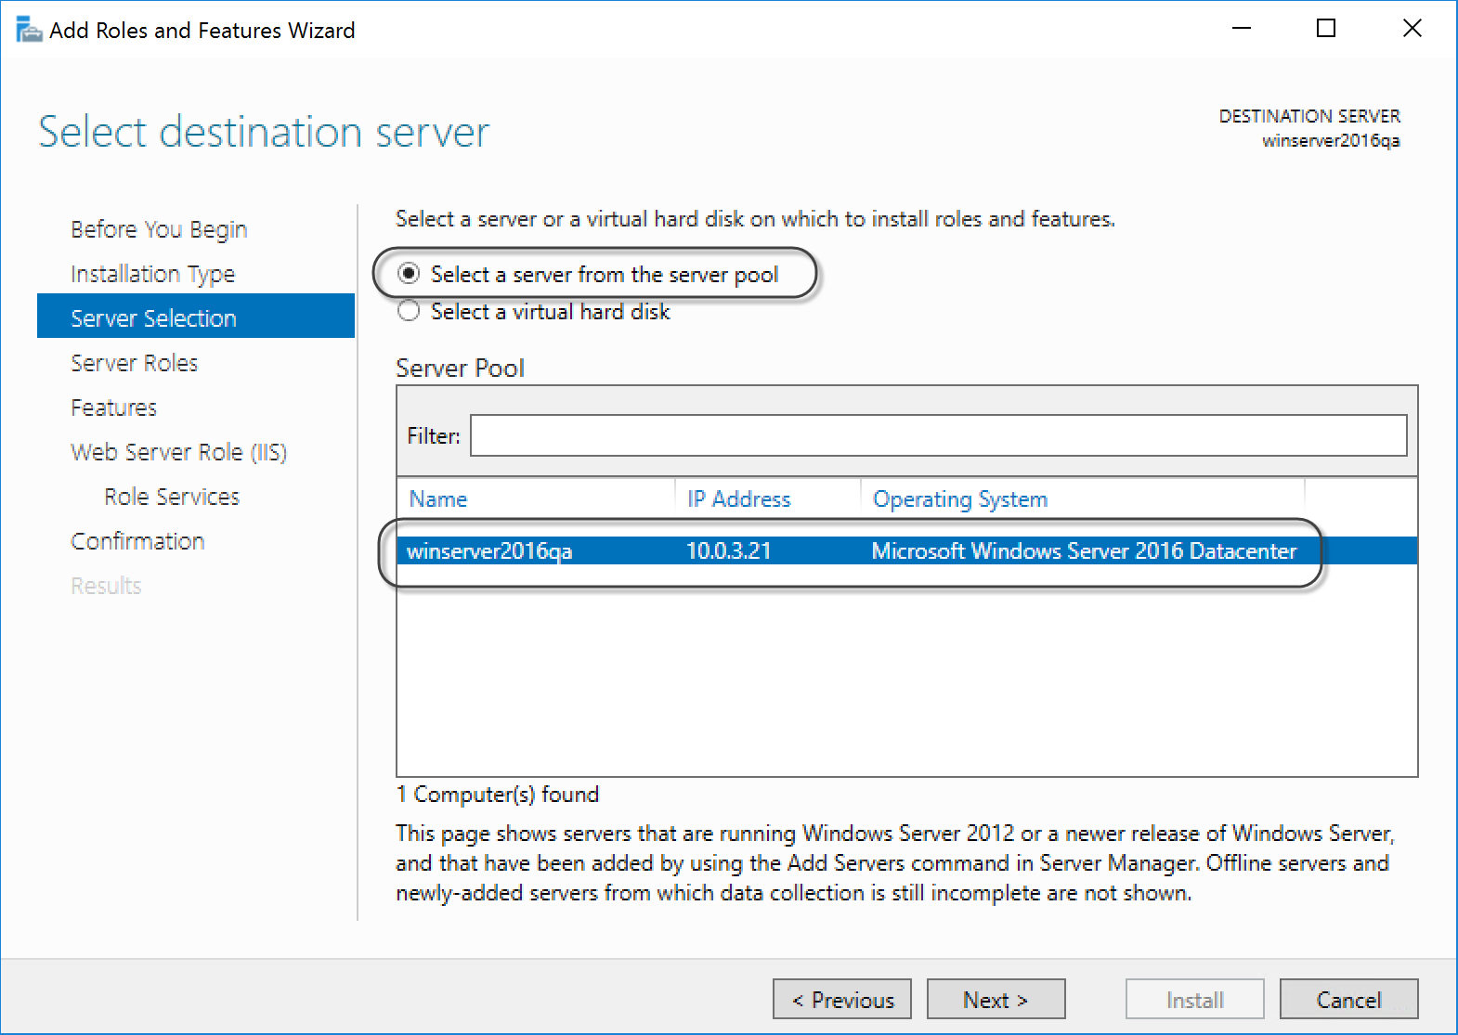Viewport: 1458px width, 1035px height.
Task: Select the Server Selection step
Action: pyautogui.click(x=196, y=317)
